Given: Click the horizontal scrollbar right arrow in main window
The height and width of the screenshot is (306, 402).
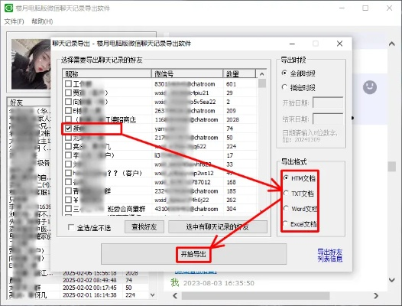Looking at the screenshot, I should click(x=376, y=296).
